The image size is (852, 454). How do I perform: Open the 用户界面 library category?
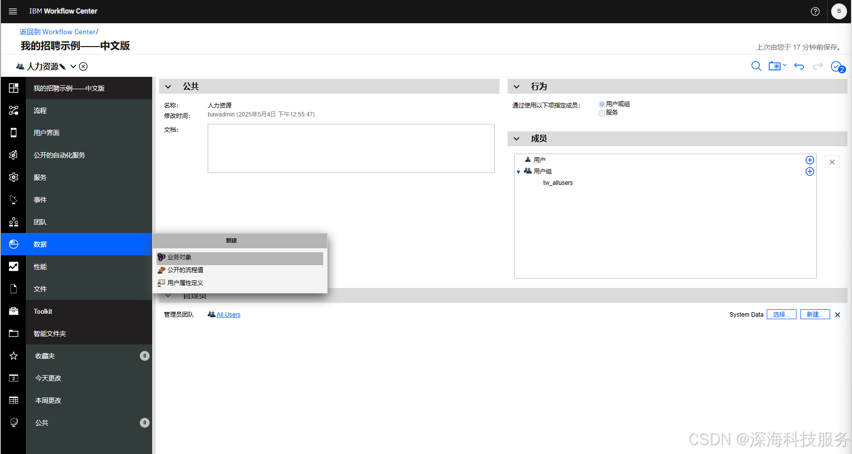pyautogui.click(x=89, y=133)
